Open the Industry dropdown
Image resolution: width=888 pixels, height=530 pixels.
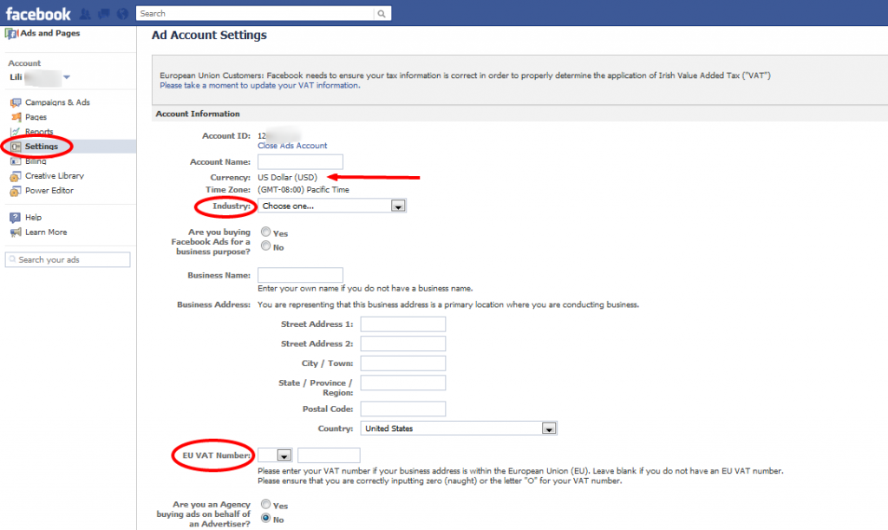[332, 206]
